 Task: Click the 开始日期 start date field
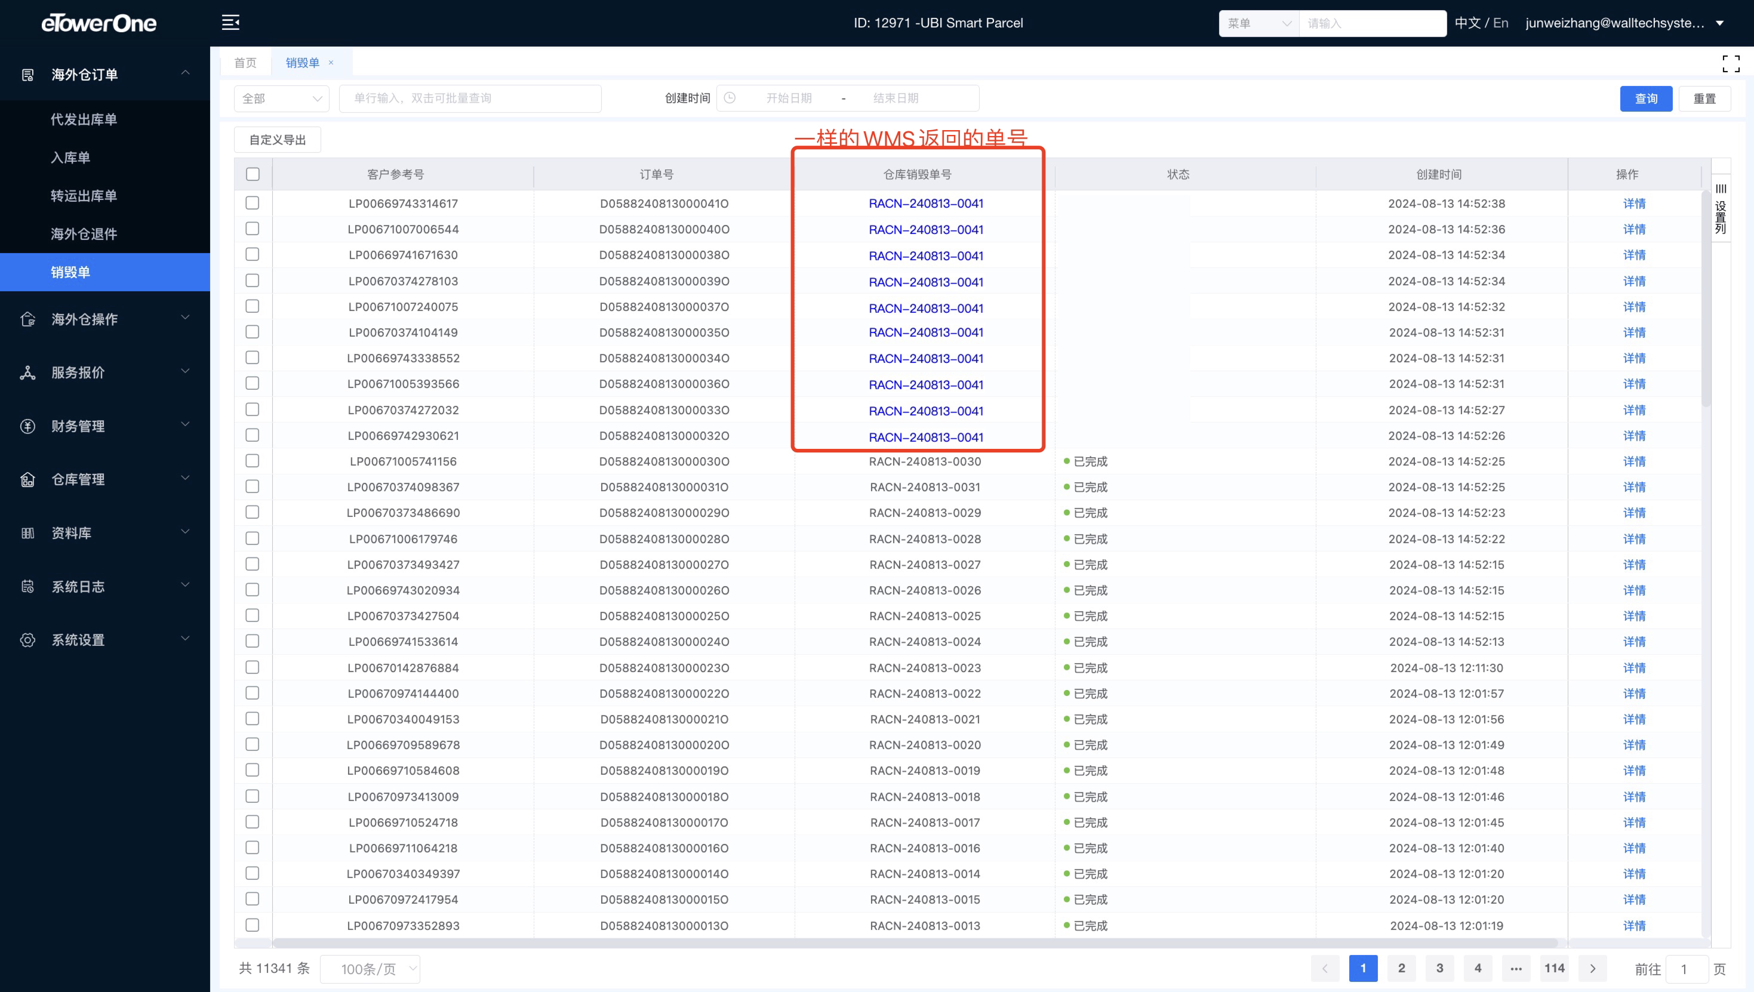pyautogui.click(x=789, y=98)
